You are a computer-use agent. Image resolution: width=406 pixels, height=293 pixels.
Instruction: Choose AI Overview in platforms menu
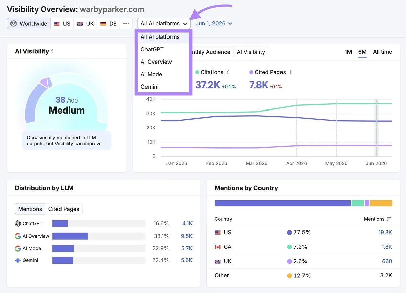click(x=163, y=62)
